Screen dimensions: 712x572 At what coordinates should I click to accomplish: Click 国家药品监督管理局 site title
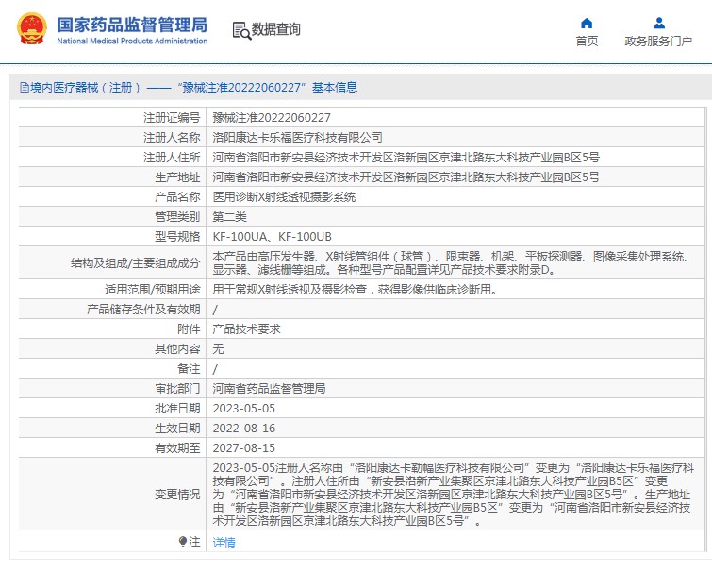(132, 25)
